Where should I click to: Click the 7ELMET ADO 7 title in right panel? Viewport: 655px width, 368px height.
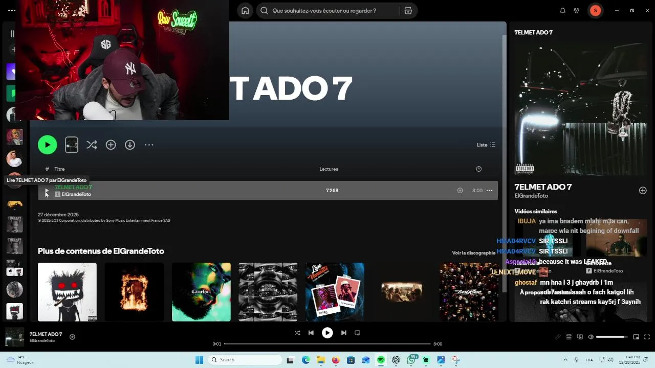click(x=543, y=187)
